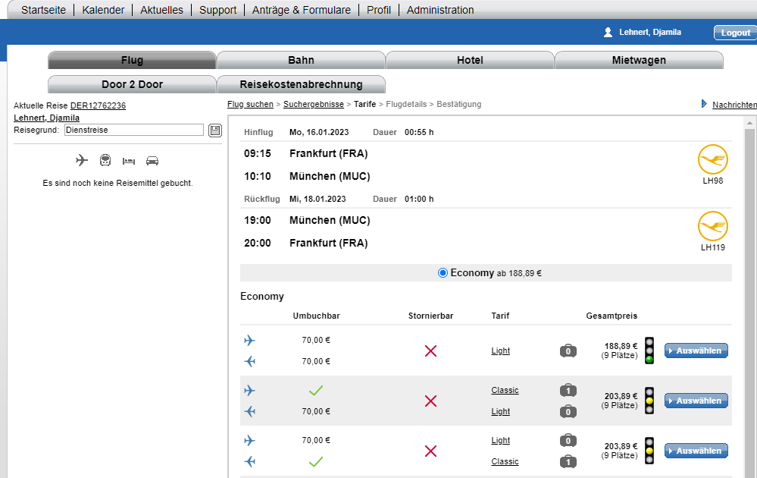The width and height of the screenshot is (757, 478).
Task: Open the Suchergebnisse breadcrumb link
Action: (x=313, y=105)
